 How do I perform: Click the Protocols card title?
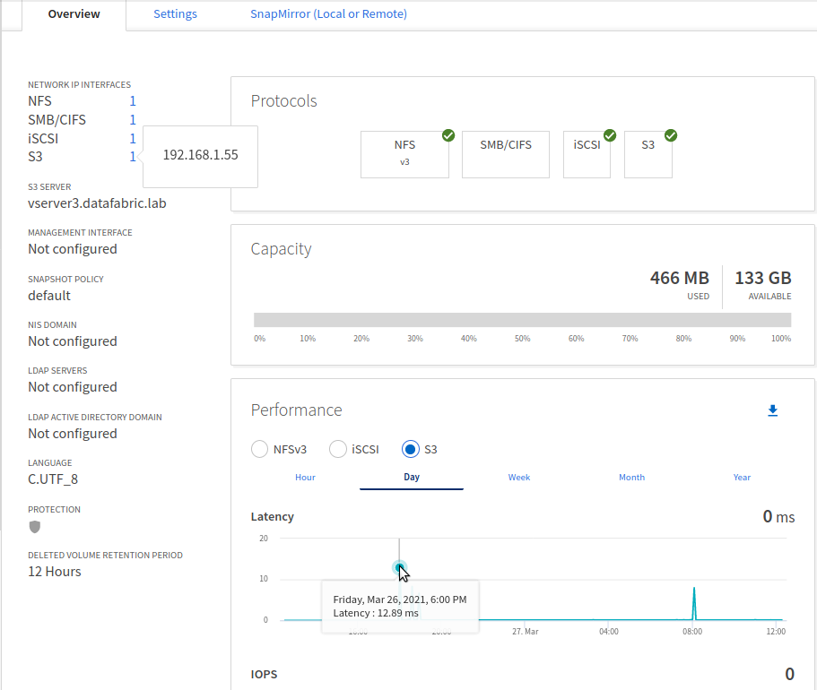(284, 101)
